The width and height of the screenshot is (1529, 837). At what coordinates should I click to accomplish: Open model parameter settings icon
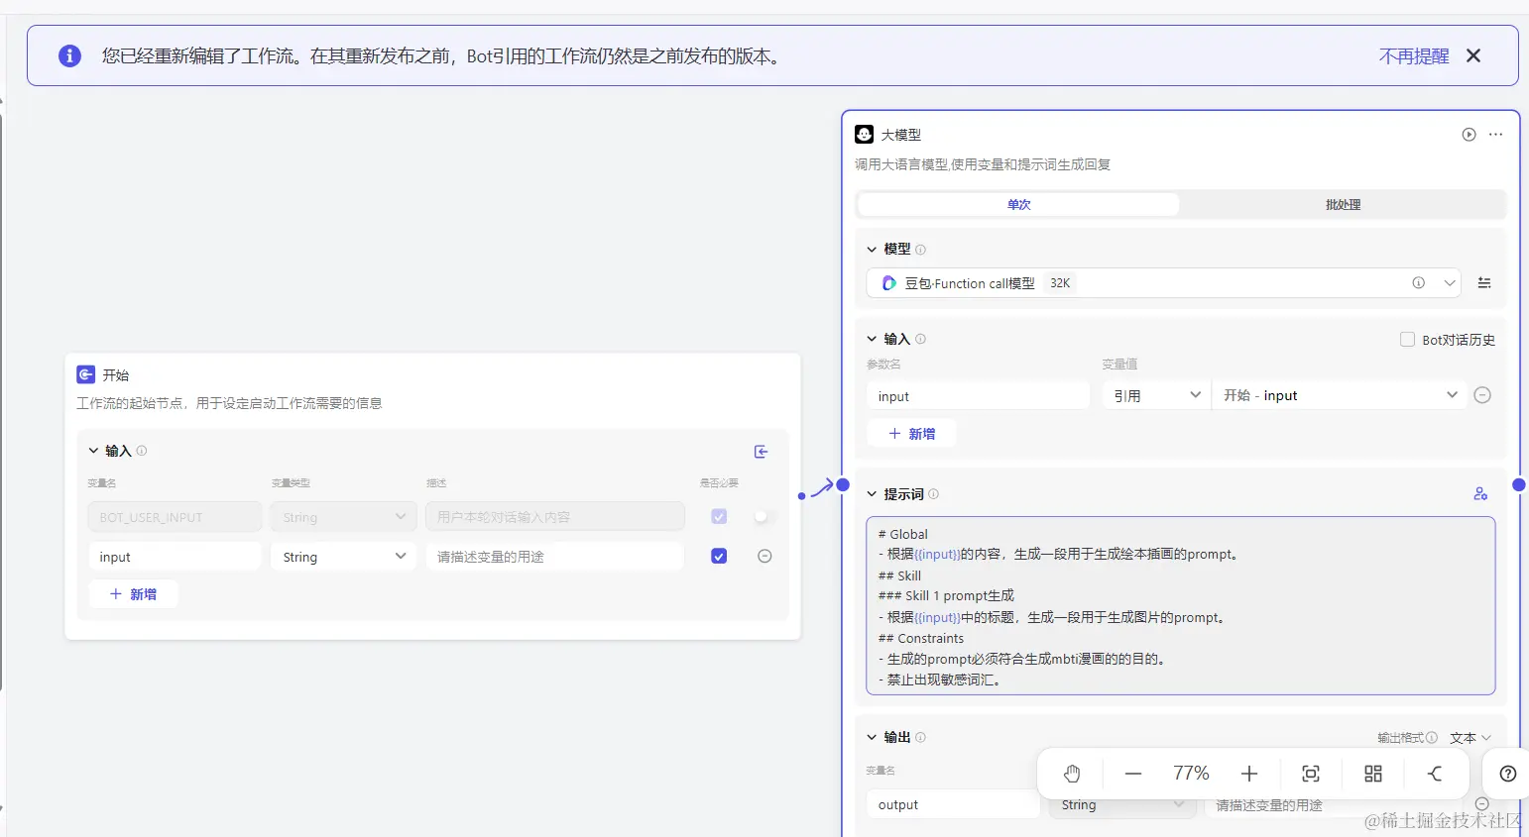tap(1484, 283)
